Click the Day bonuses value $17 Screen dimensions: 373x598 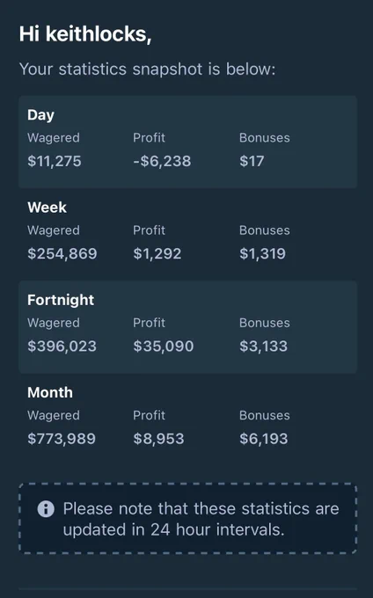(252, 161)
